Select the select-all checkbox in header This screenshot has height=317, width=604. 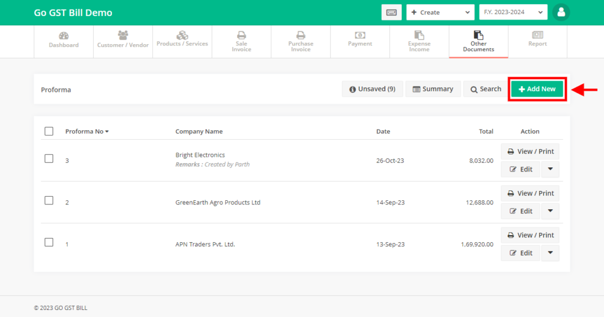tap(49, 131)
